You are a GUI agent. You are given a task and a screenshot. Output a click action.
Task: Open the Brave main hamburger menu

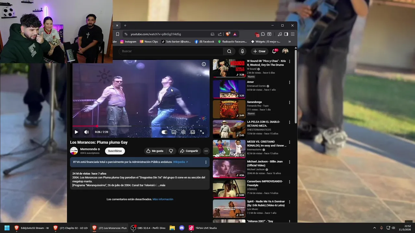pos(292,34)
